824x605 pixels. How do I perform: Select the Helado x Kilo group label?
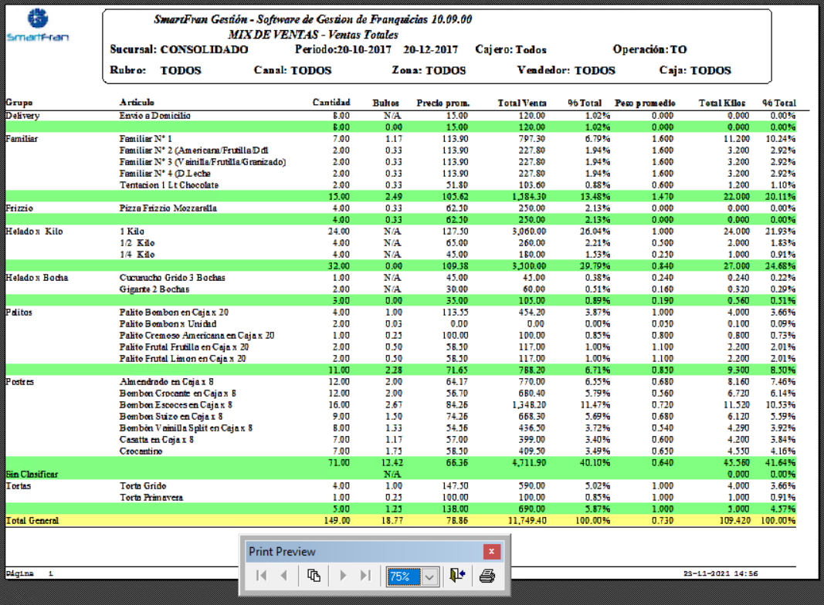pyautogui.click(x=34, y=231)
